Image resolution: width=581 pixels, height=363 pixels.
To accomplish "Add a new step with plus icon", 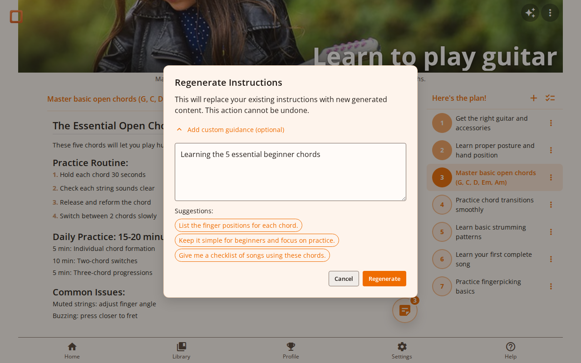I will [x=534, y=98].
